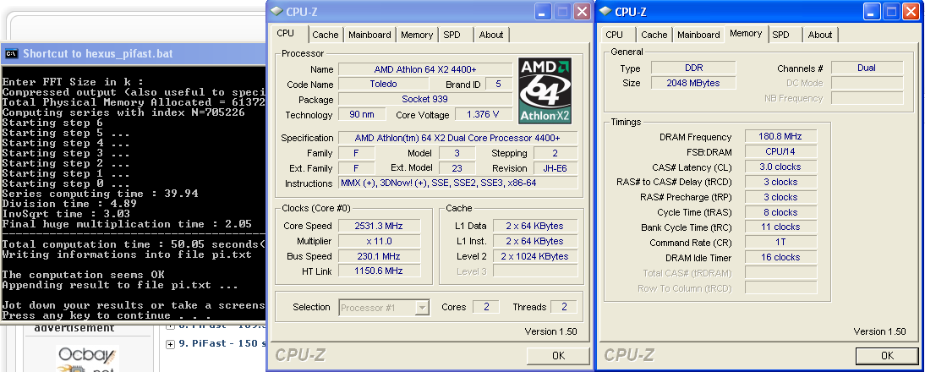Image resolution: width=925 pixels, height=372 pixels.
Task: Expand the '9. PiFast - 150 s' tree item
Action: [x=171, y=344]
